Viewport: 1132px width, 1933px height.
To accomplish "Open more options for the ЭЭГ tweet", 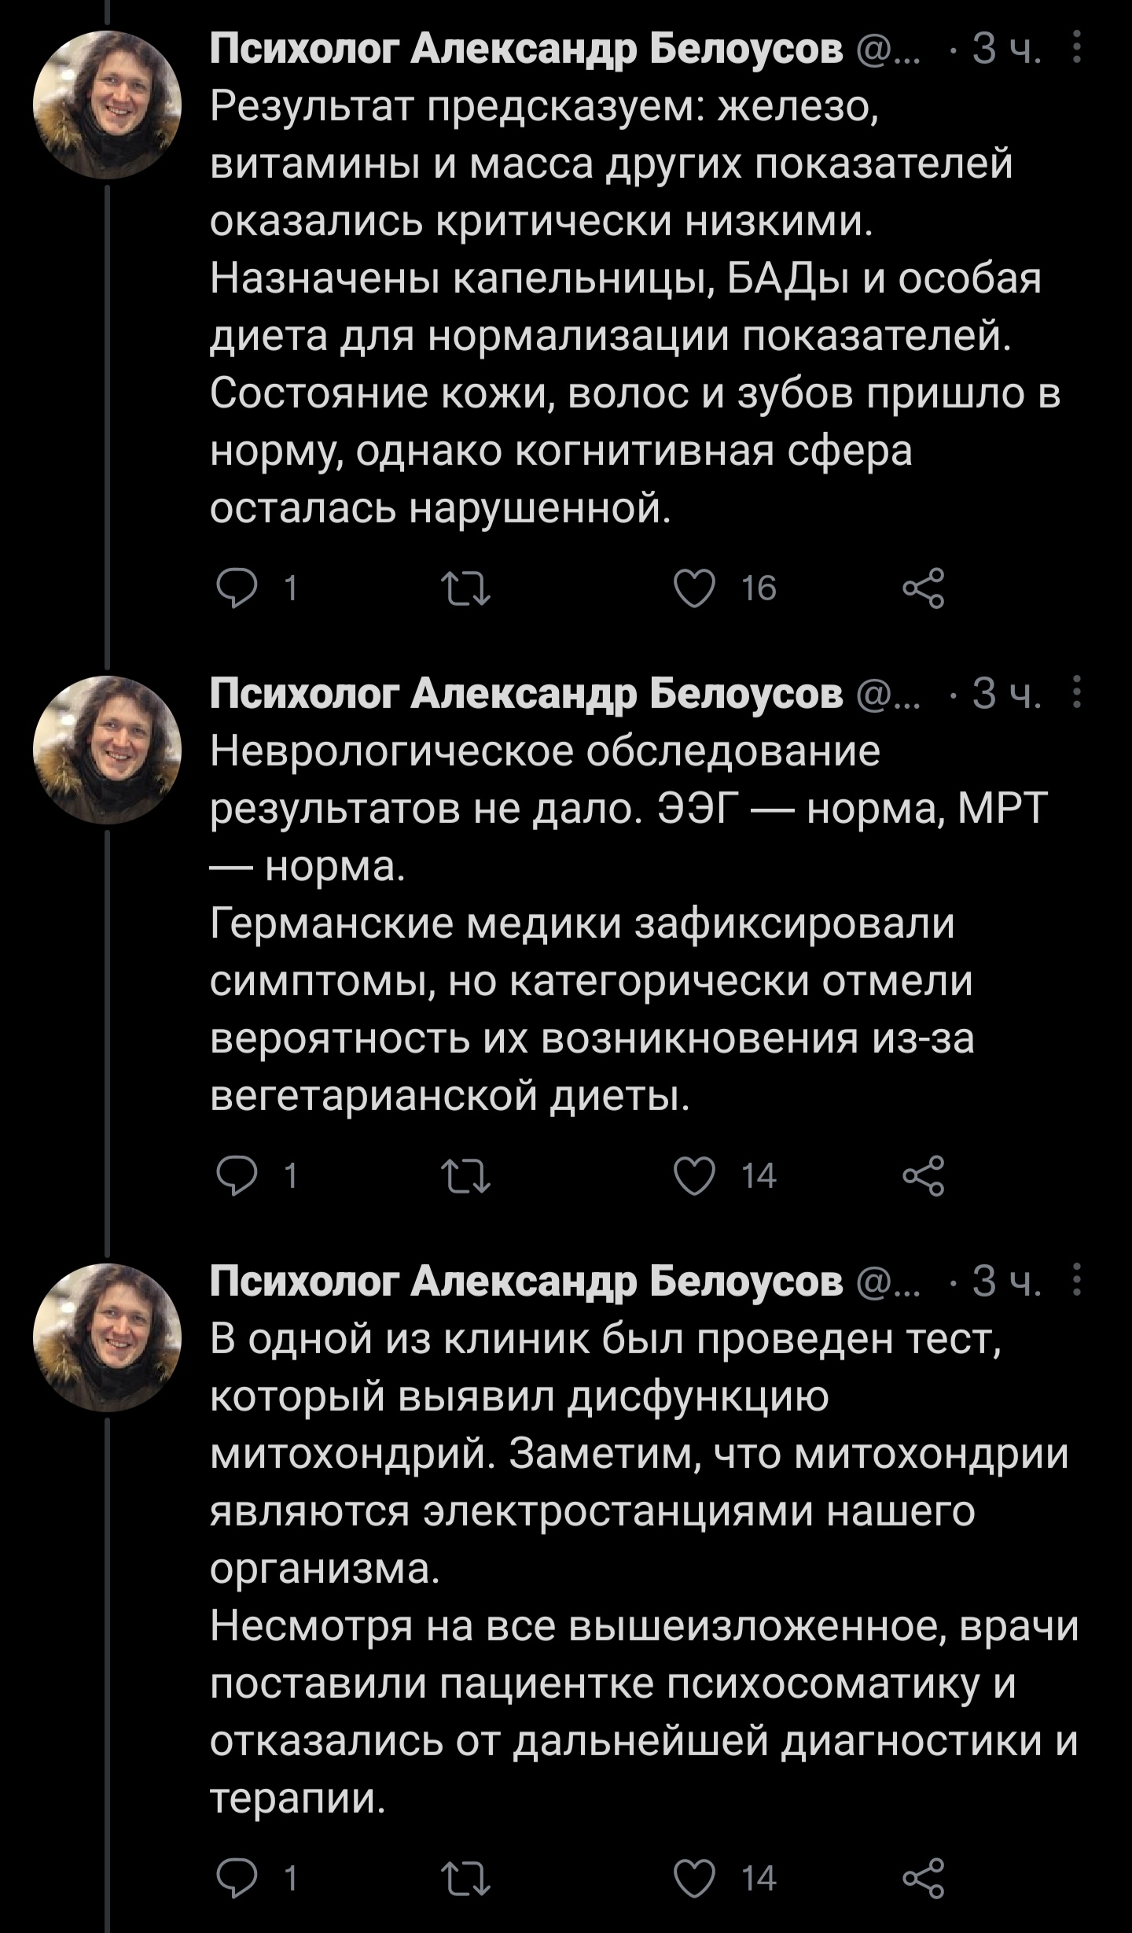I will click(1077, 693).
